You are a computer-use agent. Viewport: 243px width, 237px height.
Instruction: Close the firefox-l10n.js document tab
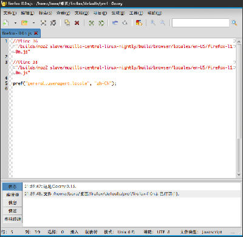[x=36, y=33]
